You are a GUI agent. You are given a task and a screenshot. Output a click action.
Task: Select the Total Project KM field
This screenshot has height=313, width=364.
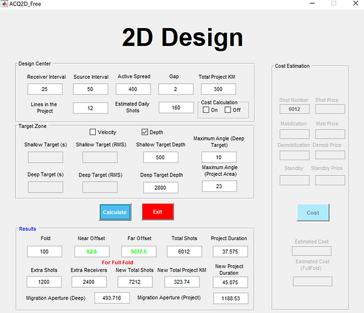[x=218, y=89]
